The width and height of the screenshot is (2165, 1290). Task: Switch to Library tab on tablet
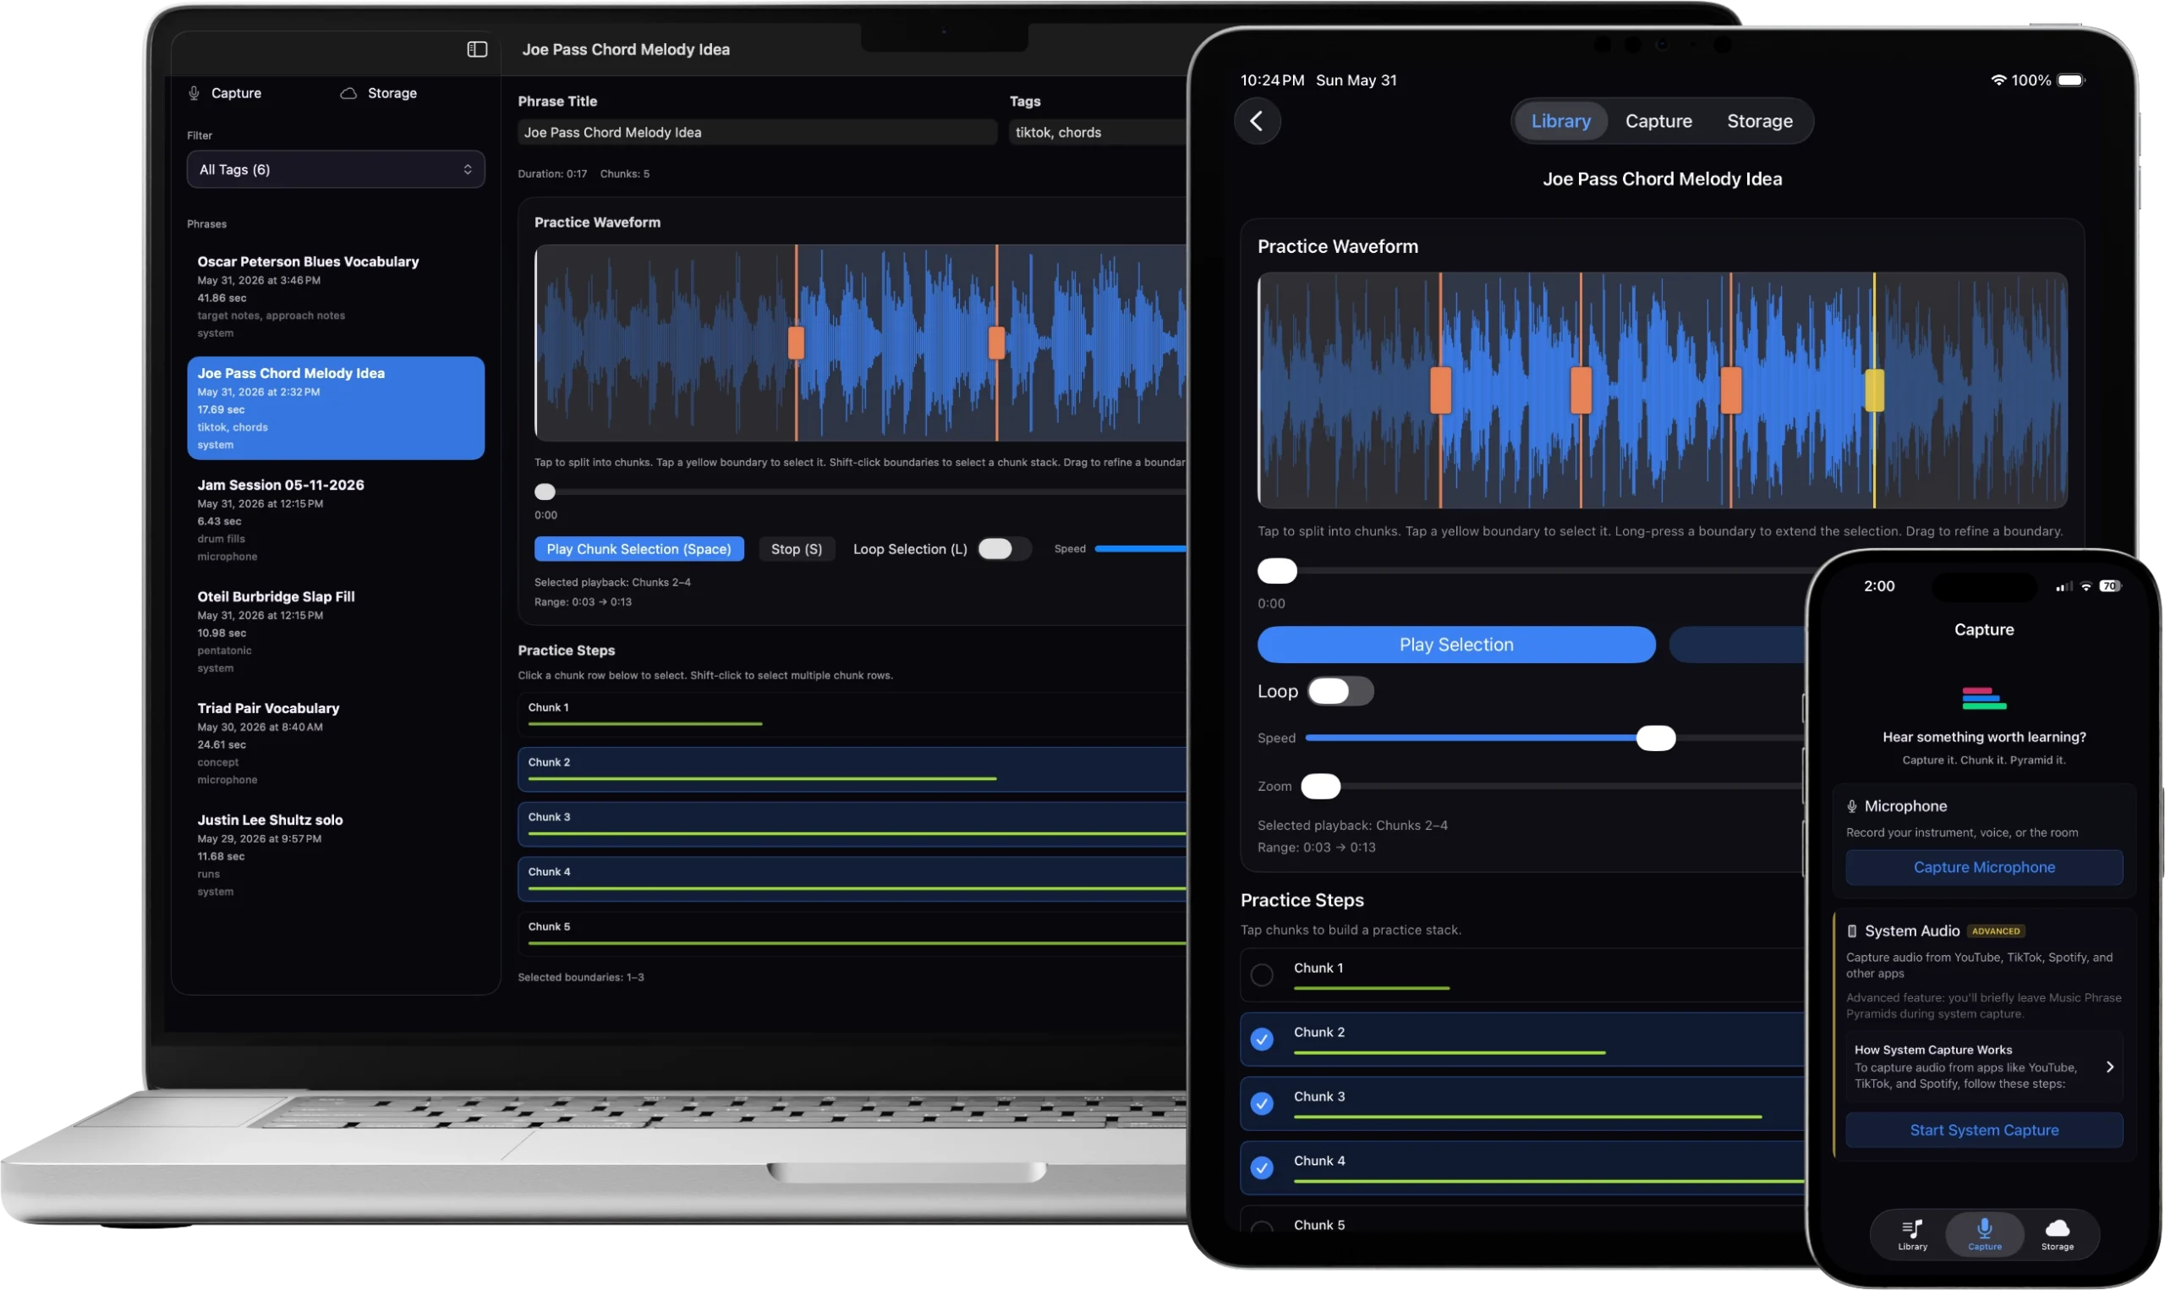pyautogui.click(x=1561, y=121)
